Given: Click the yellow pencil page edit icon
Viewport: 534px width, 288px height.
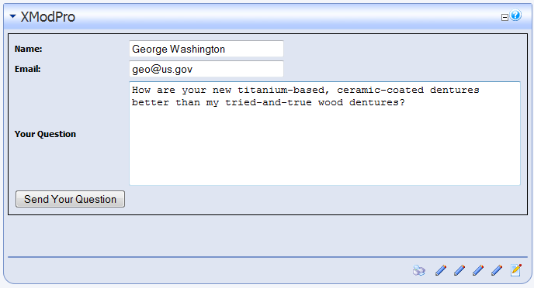Looking at the screenshot, I should click(x=516, y=270).
